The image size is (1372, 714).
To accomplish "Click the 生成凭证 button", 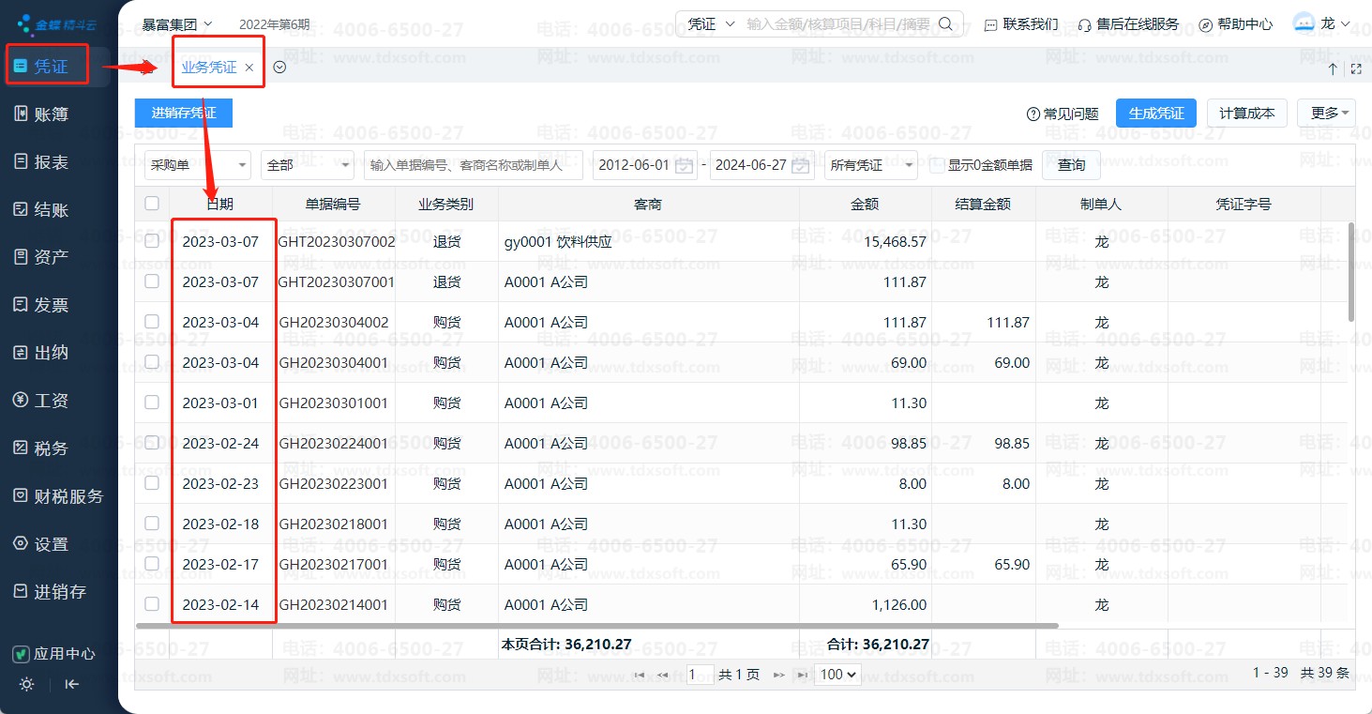I will pos(1155,114).
